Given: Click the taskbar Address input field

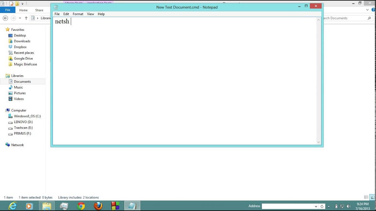Looking at the screenshot, I should coord(288,206).
